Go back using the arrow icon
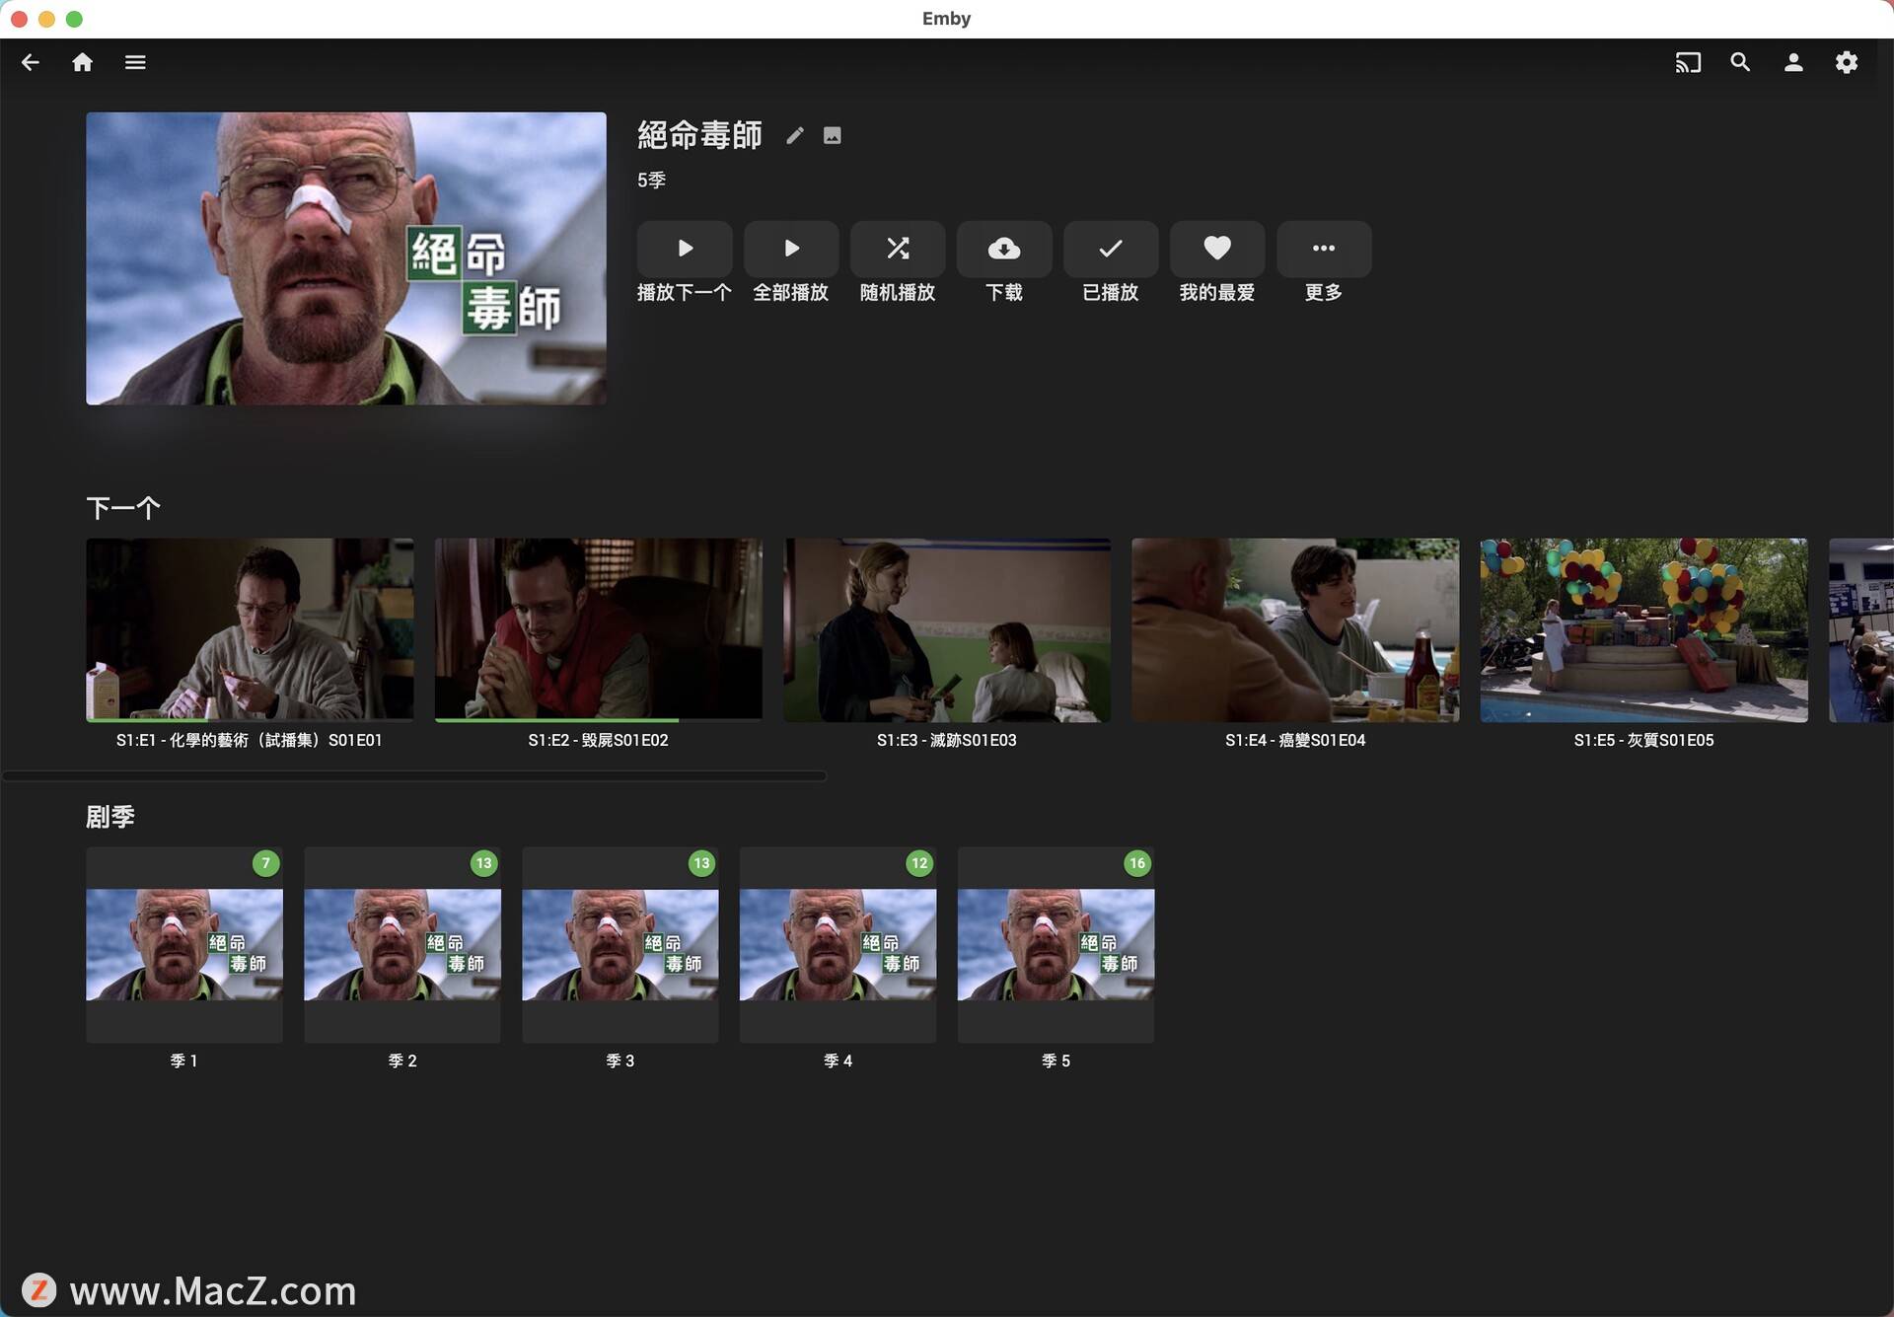 coord(30,62)
